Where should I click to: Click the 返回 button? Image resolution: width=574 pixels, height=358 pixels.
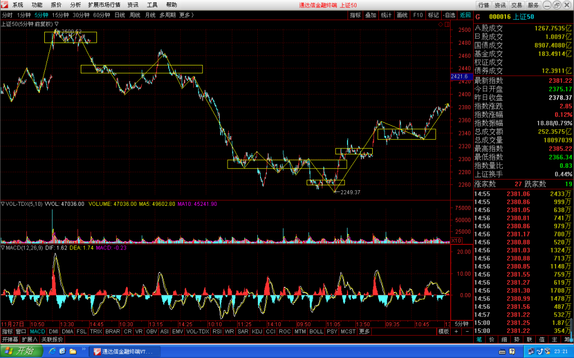[465, 15]
